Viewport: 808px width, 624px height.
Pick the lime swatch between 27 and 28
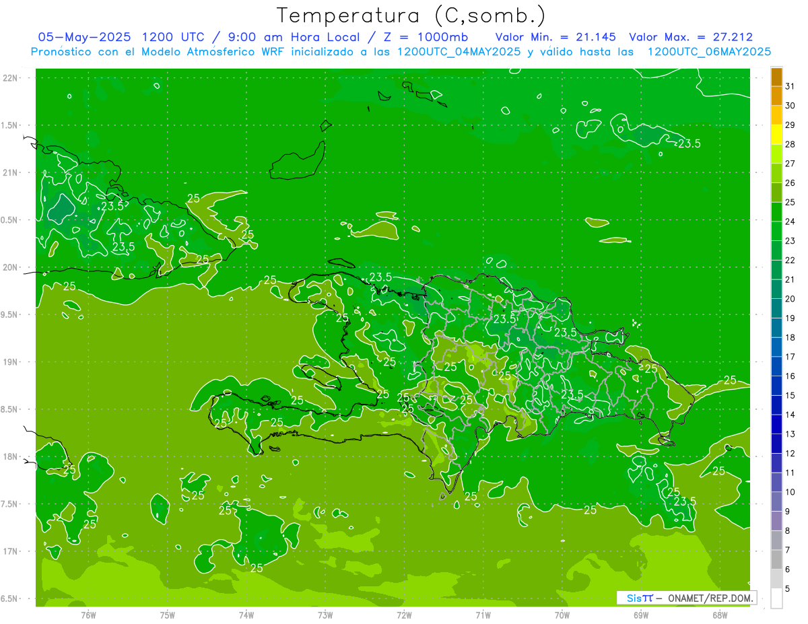776,154
